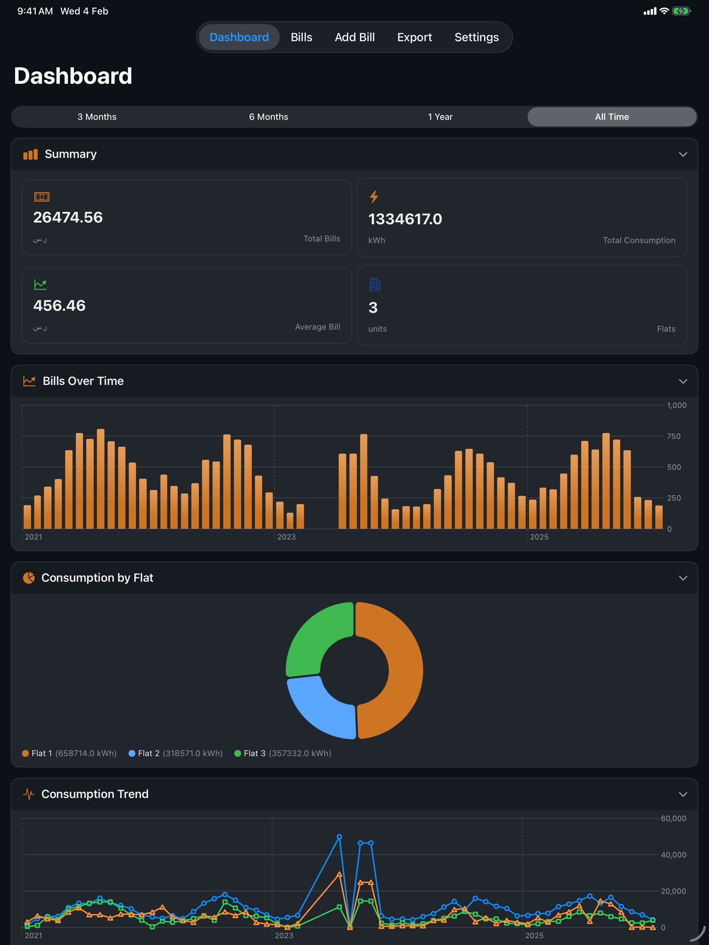Tap the Consumption by Flat section title
This screenshot has width=709, height=945.
97,578
